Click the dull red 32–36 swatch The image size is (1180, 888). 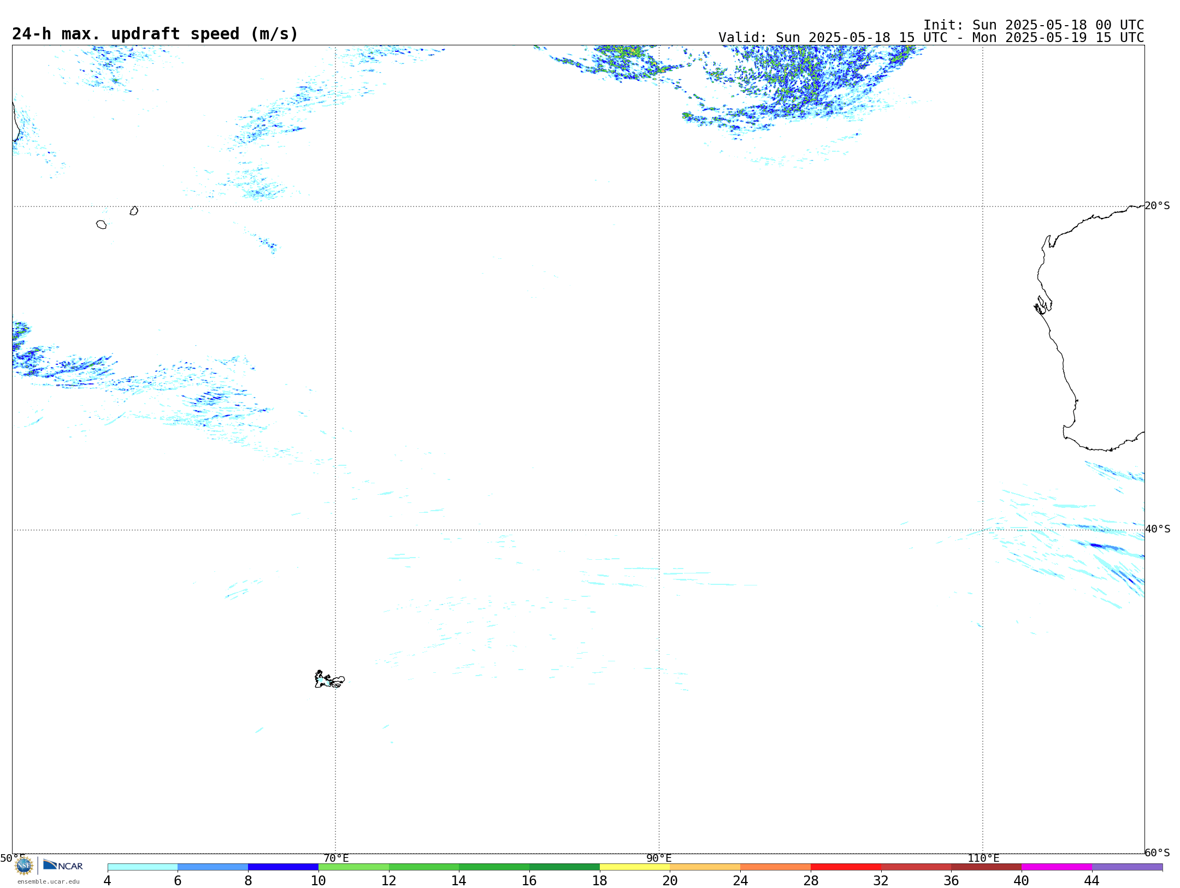(x=916, y=867)
